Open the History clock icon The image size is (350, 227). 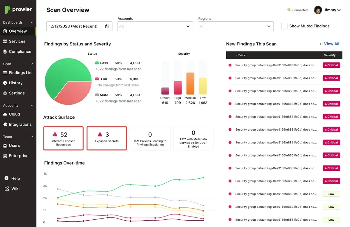[x=5, y=83]
